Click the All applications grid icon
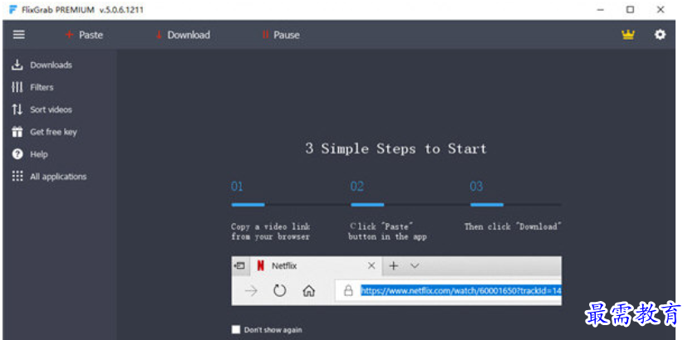 (17, 176)
